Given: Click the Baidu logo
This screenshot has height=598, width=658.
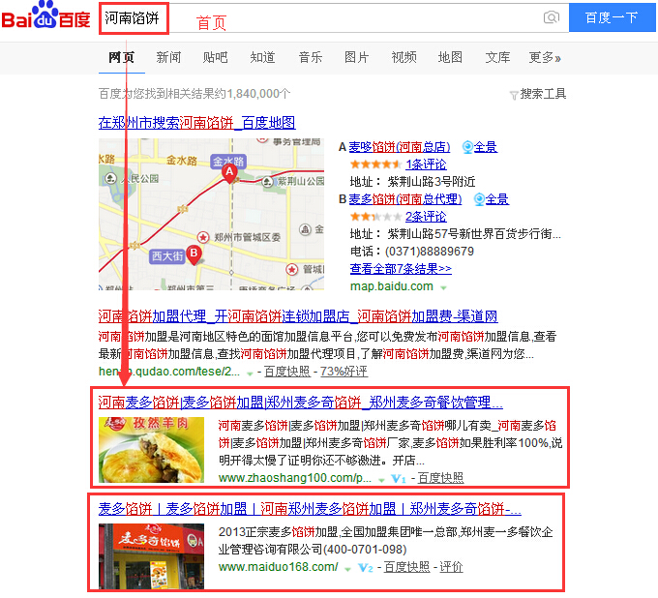Looking at the screenshot, I should tap(45, 15).
